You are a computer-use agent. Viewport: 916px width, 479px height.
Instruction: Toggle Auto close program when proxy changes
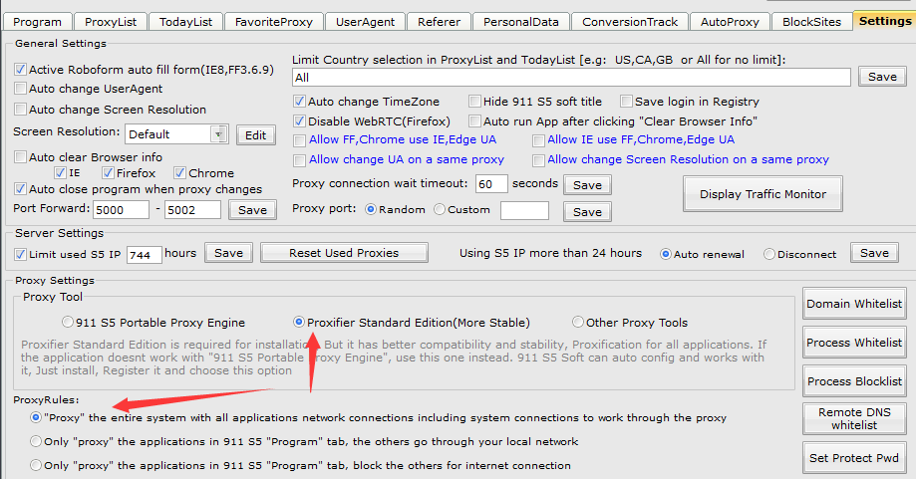pyautogui.click(x=21, y=189)
